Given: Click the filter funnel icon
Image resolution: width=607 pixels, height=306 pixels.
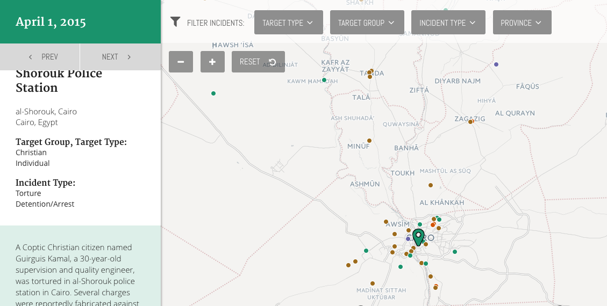Looking at the screenshot, I should coord(175,22).
